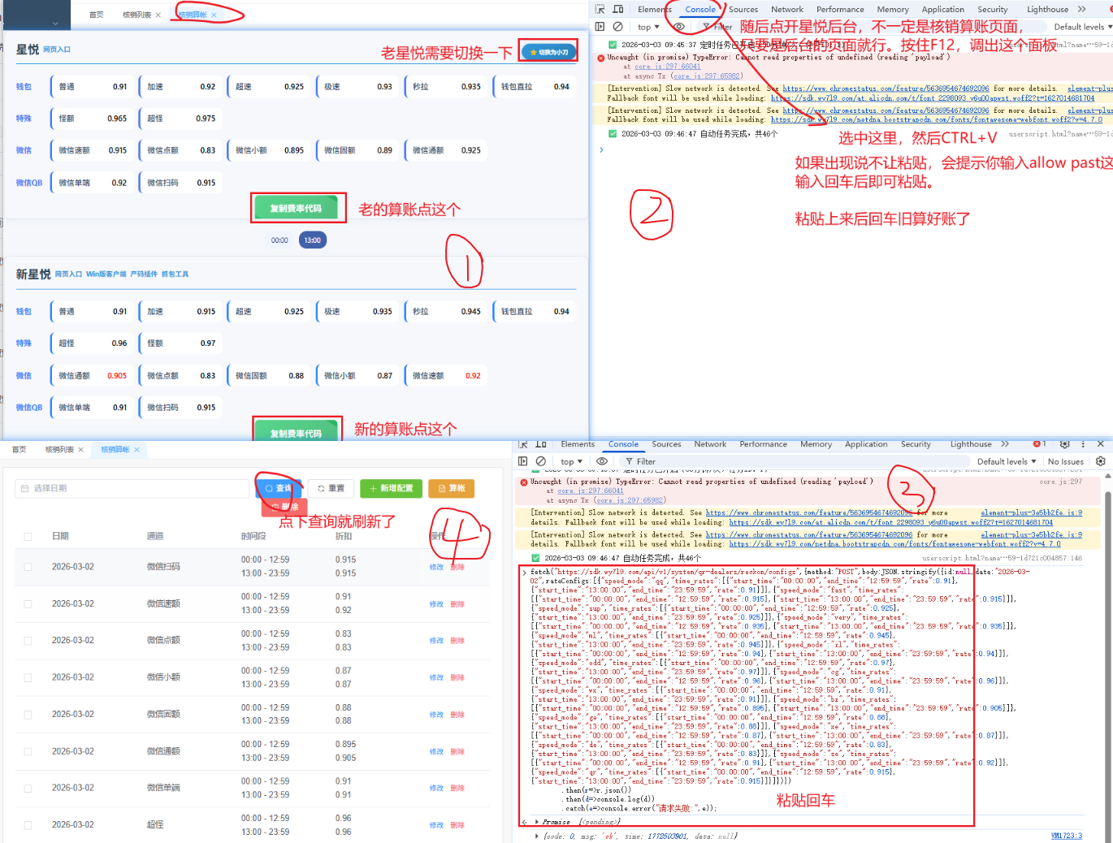
Task: Click red error count badge in lower DevTools
Action: point(1039,444)
